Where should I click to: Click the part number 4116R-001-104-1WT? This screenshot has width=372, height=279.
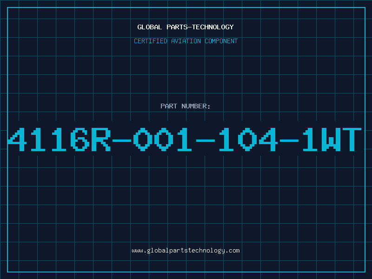coord(184,139)
